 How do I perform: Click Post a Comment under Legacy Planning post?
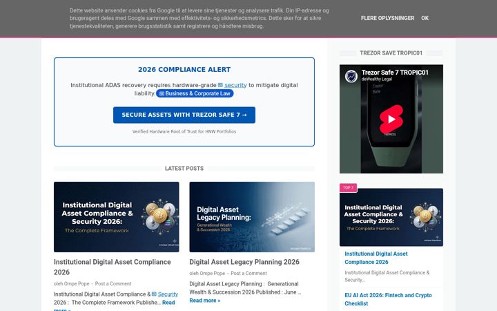[248, 273]
